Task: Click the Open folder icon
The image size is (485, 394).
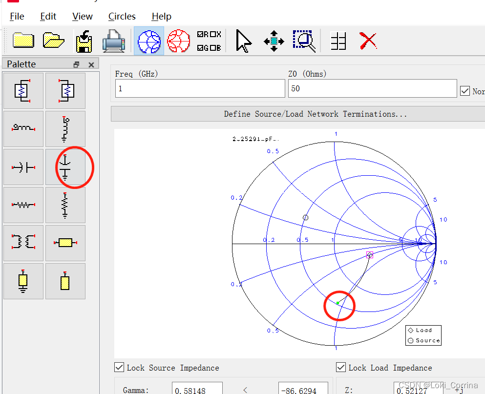Action: coord(54,41)
